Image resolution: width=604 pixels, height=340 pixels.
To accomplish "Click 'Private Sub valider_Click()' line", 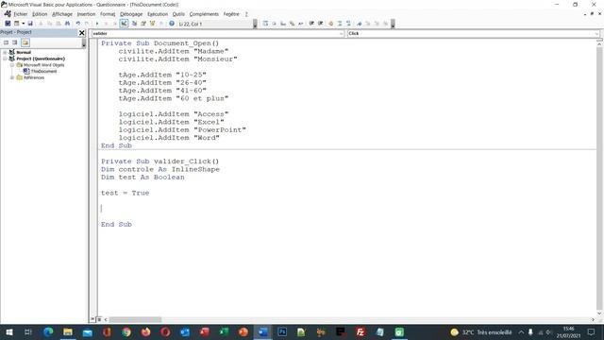I will tap(159, 161).
